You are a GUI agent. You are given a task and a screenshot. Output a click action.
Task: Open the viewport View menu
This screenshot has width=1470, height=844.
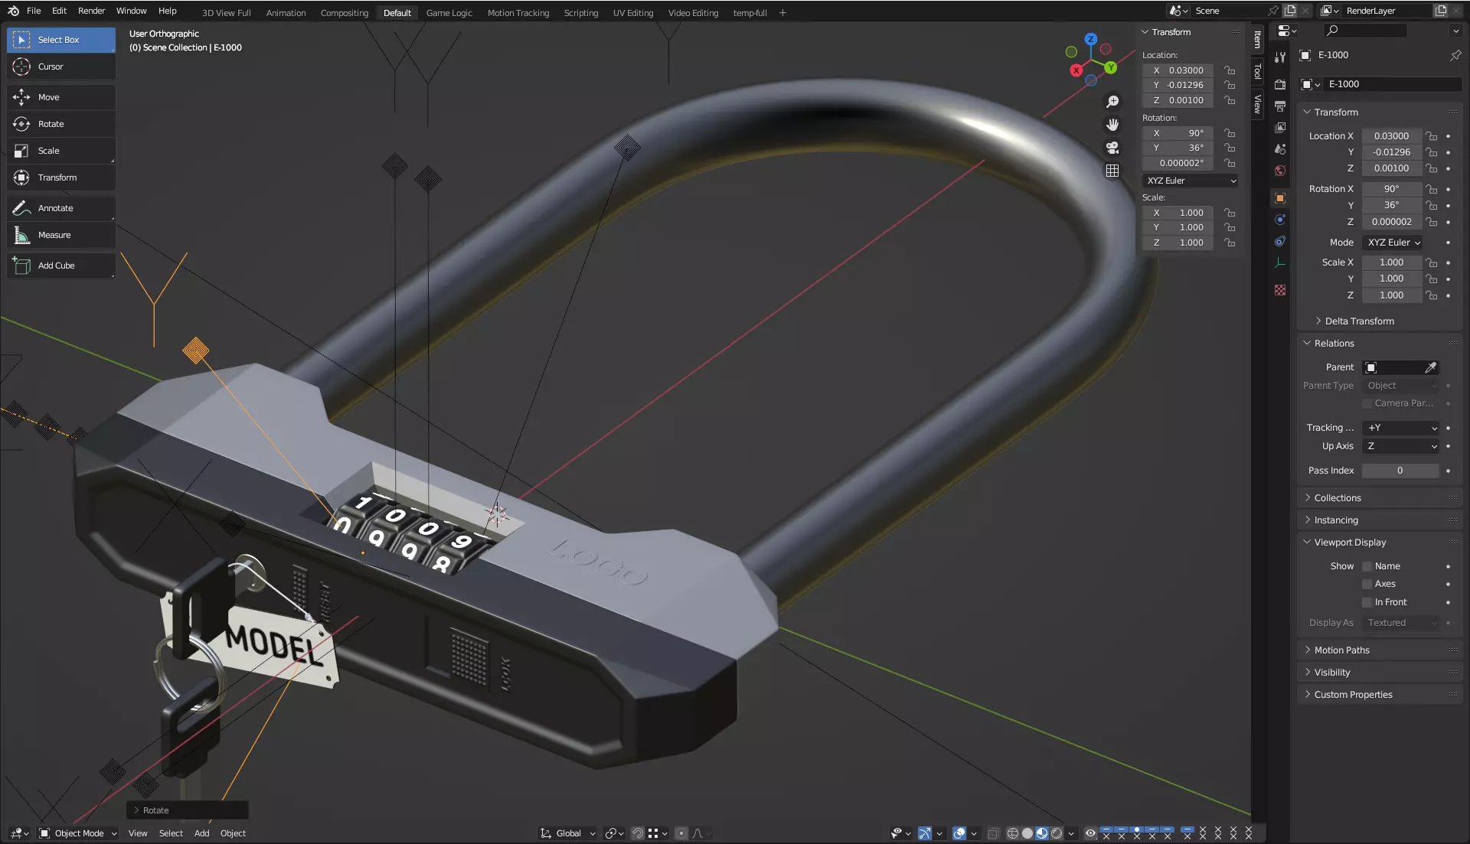tap(138, 833)
